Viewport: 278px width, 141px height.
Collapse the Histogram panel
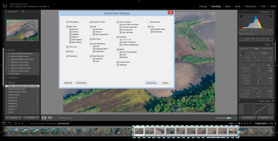[272, 12]
